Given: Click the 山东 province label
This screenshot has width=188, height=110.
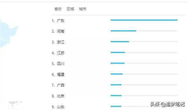Looking at the screenshot, I should 61,107.
